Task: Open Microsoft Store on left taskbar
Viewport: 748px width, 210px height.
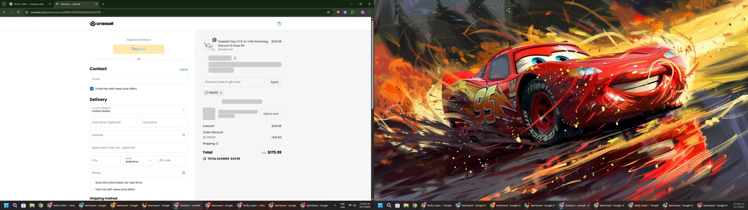Action: pyautogui.click(x=23, y=205)
